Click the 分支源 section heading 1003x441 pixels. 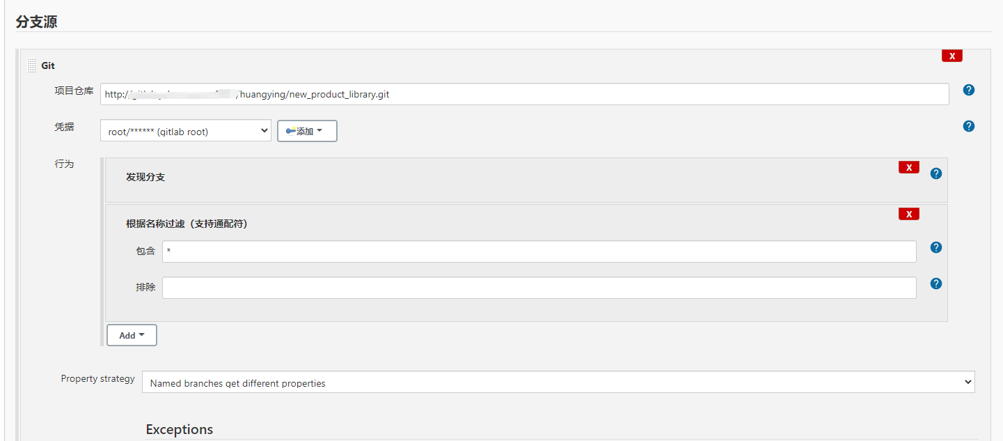point(36,22)
